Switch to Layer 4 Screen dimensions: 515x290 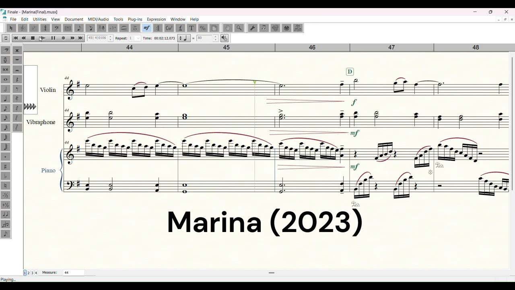coord(36,273)
